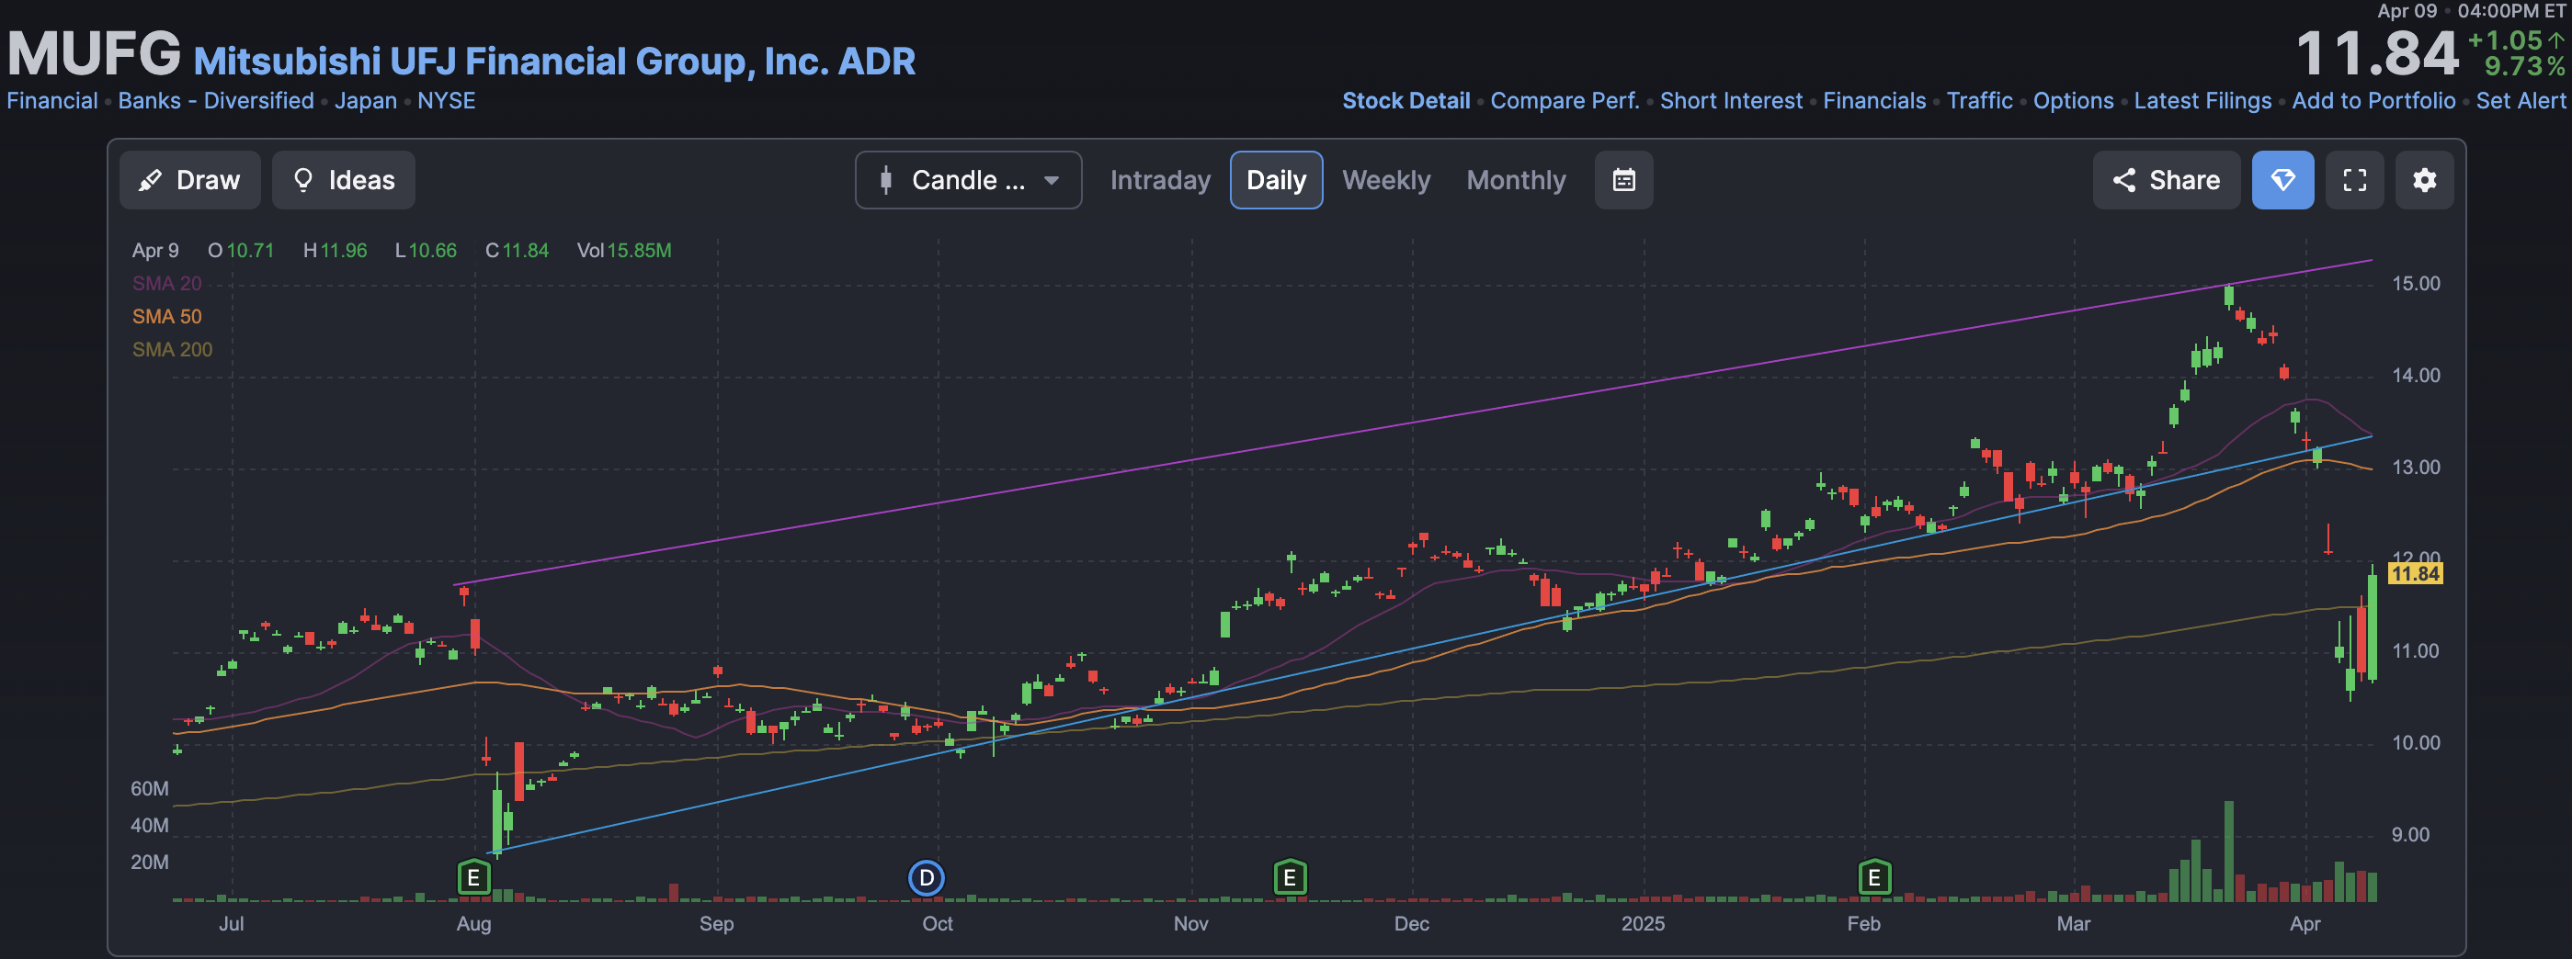Click the H 11.96 high value

(335, 251)
